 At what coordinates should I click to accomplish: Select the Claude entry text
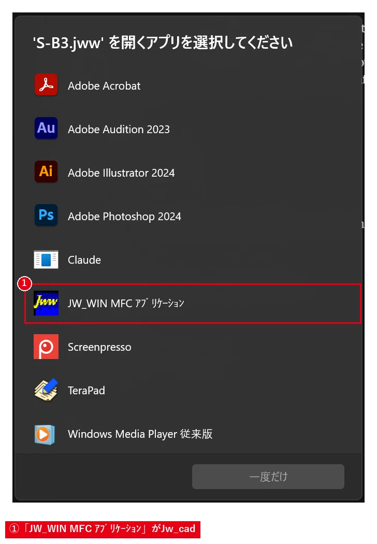click(x=84, y=260)
